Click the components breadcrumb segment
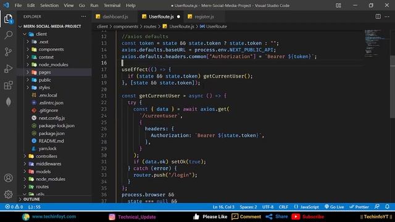Image resolution: width=395 pixels, height=222 pixels. [126, 27]
